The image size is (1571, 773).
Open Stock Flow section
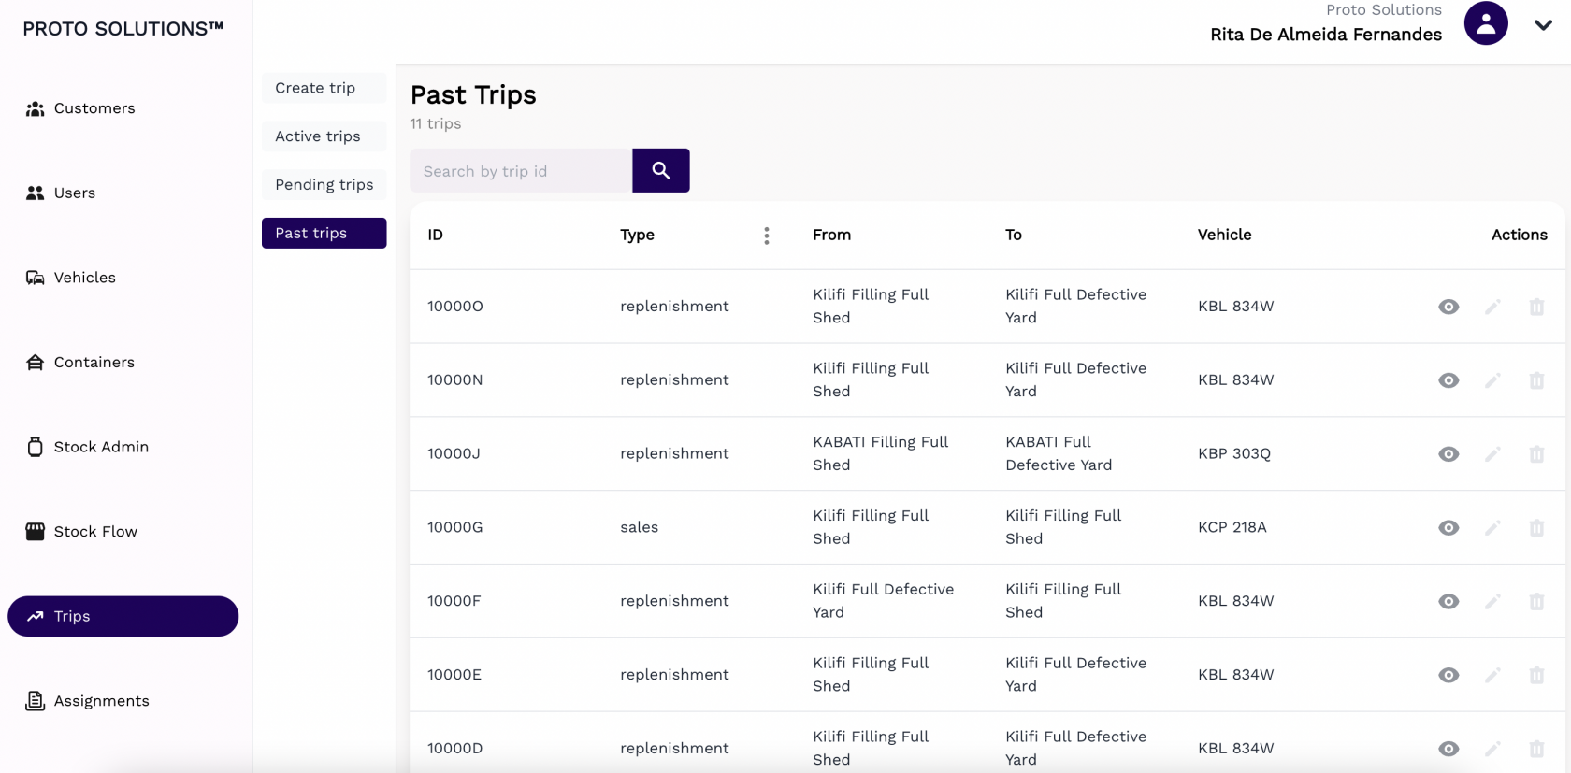(x=123, y=531)
